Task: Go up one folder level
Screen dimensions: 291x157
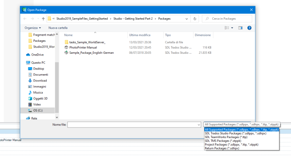Action: [x=43, y=19]
